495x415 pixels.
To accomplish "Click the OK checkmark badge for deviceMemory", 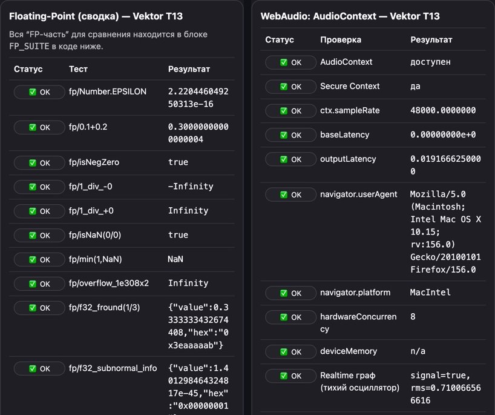I will click(x=290, y=352).
